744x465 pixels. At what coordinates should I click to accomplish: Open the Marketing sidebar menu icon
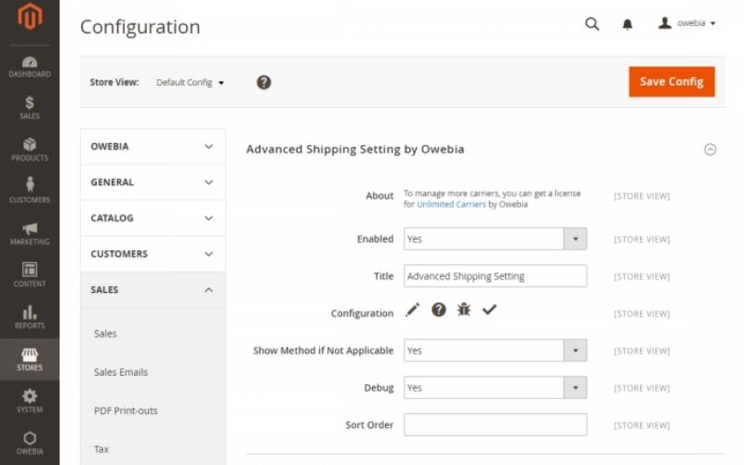(30, 228)
